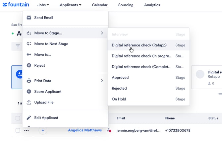Click the Fountain logo
Image resolution: width=222 pixels, height=143 pixels.
pyautogui.click(x=16, y=5)
